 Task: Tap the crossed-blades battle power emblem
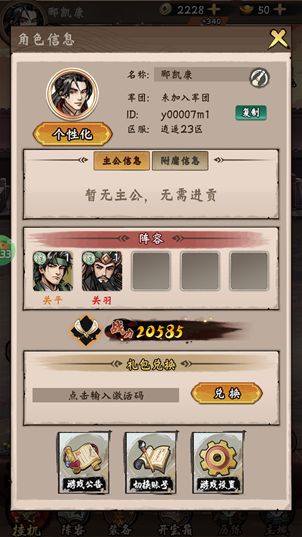[x=86, y=330]
